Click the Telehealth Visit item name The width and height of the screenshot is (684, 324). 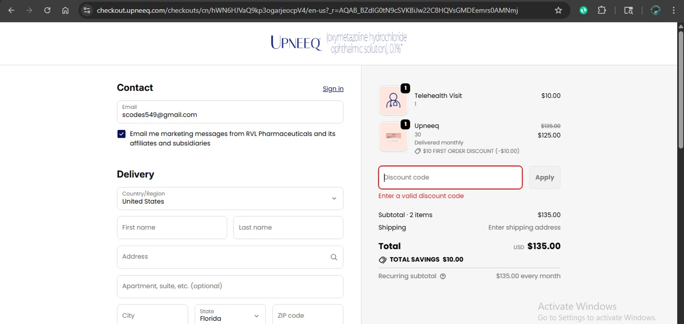pos(438,96)
